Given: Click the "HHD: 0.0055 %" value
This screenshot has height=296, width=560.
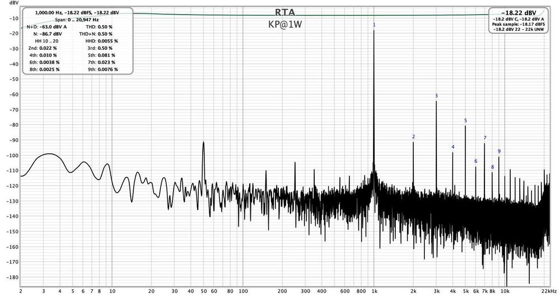Looking at the screenshot, I should 101,41.
